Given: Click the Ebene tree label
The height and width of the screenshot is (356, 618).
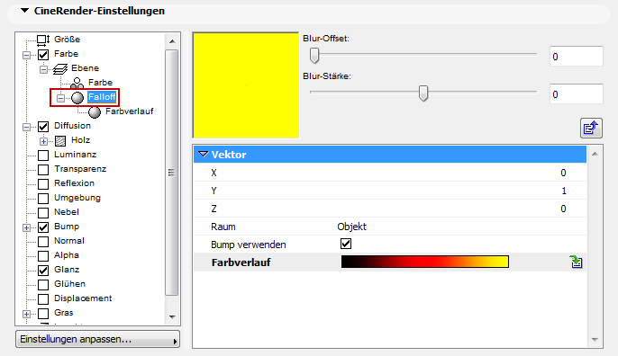Looking at the screenshot, I should pyautogui.click(x=85, y=68).
